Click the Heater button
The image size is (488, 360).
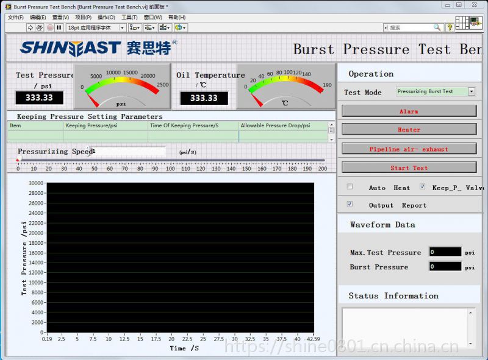point(409,130)
